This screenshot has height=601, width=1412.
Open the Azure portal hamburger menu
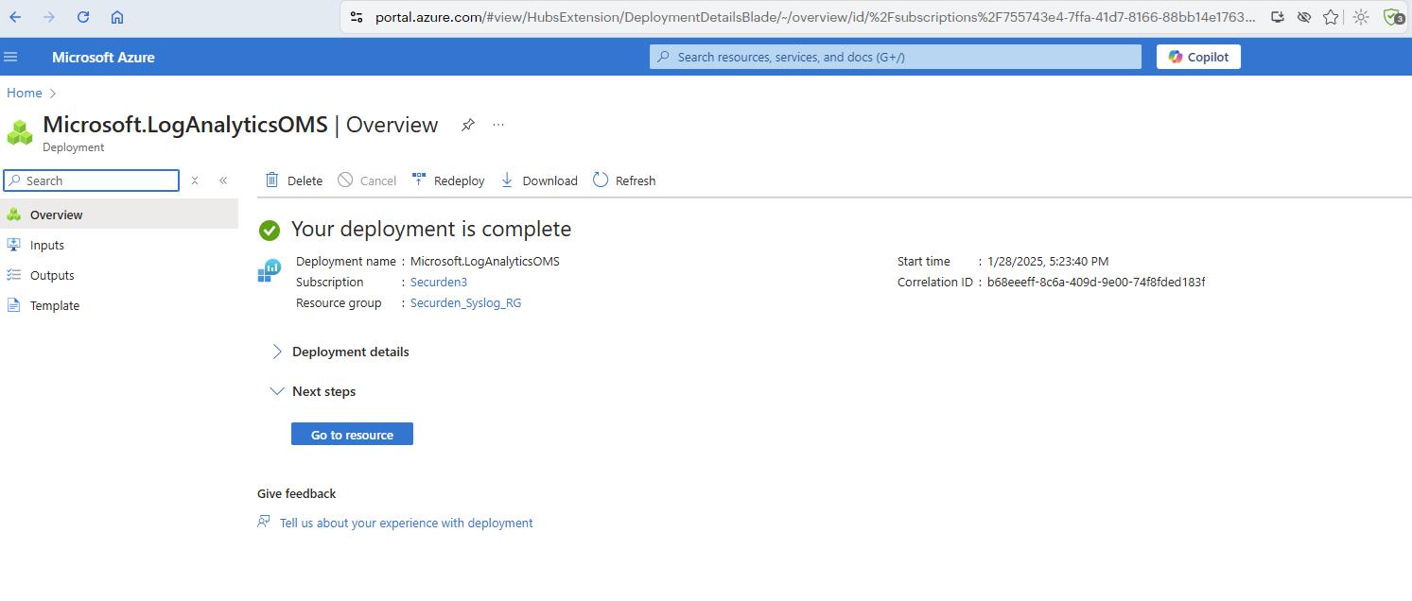[x=11, y=57]
